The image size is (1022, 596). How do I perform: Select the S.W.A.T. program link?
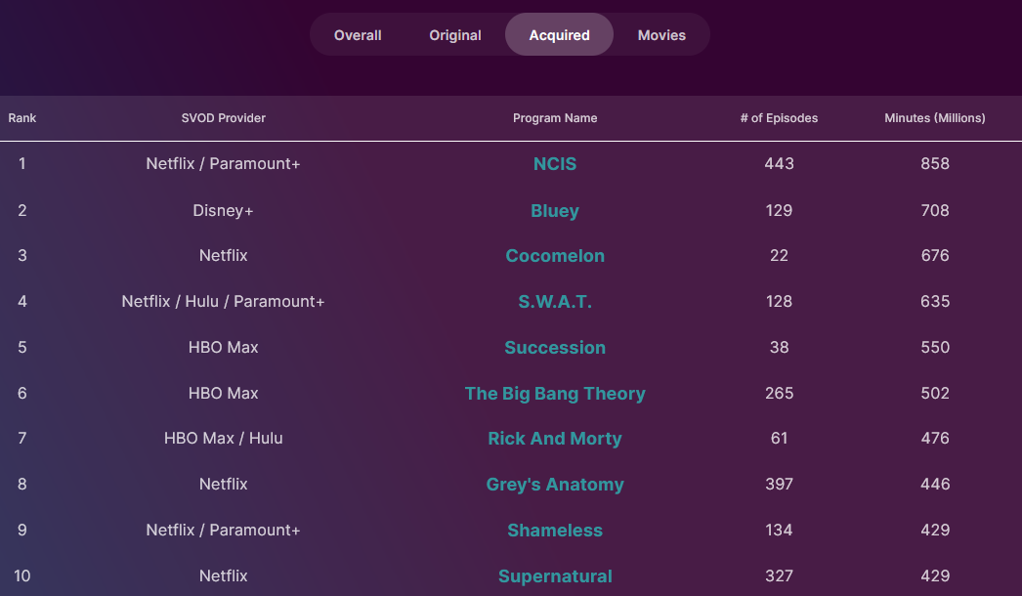pyautogui.click(x=555, y=302)
